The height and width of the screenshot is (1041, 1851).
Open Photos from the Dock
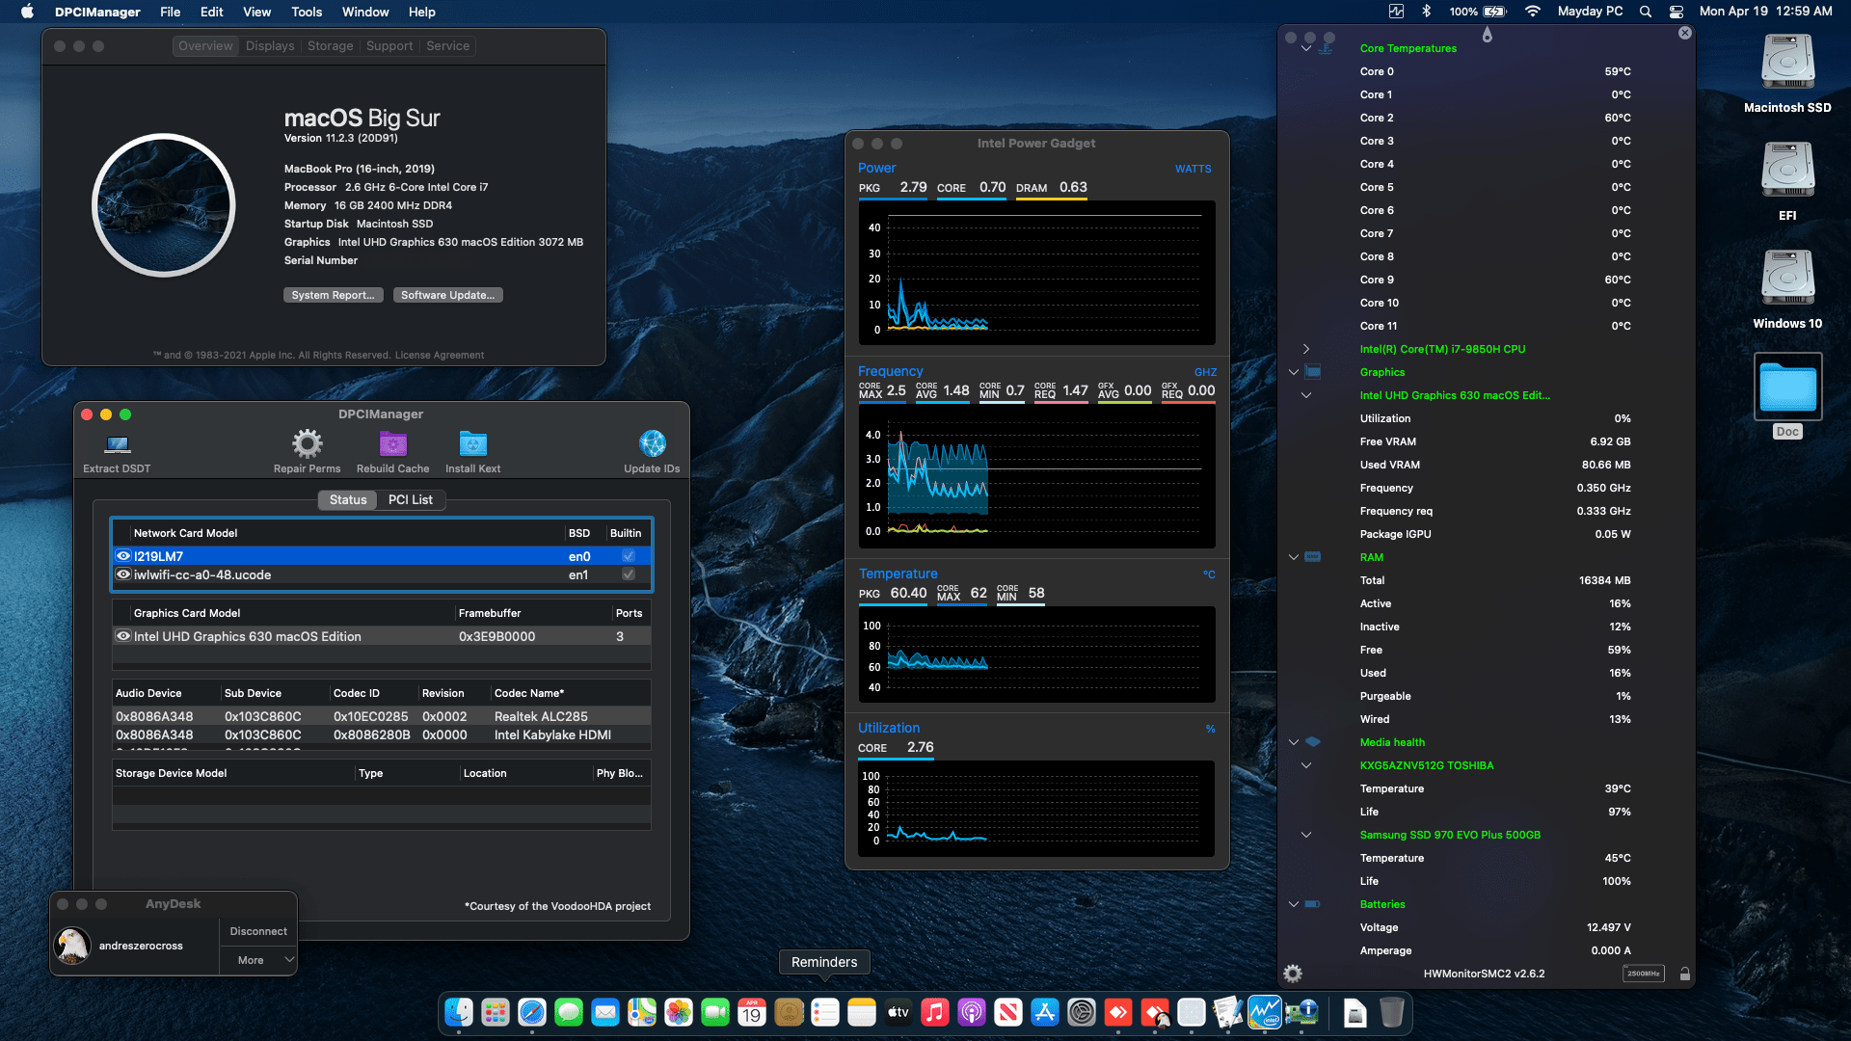[679, 1012]
